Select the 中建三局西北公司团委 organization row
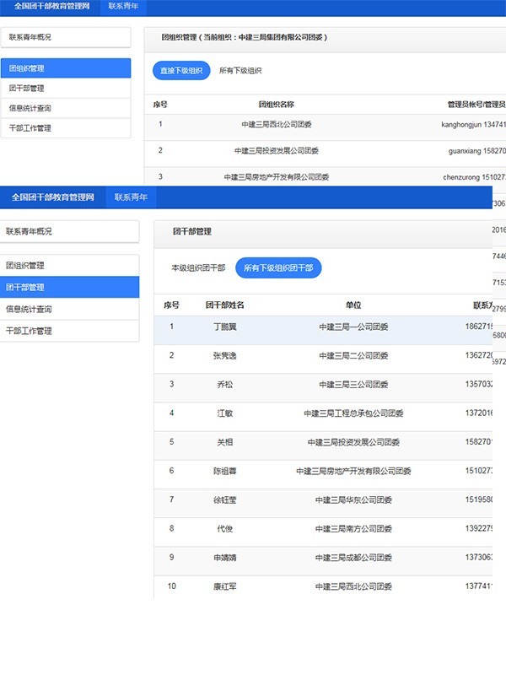 [276, 124]
